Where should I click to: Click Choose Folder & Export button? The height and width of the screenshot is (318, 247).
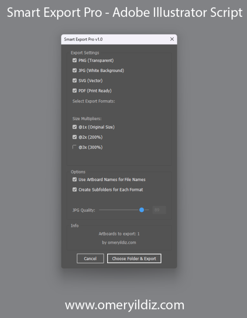(x=134, y=258)
